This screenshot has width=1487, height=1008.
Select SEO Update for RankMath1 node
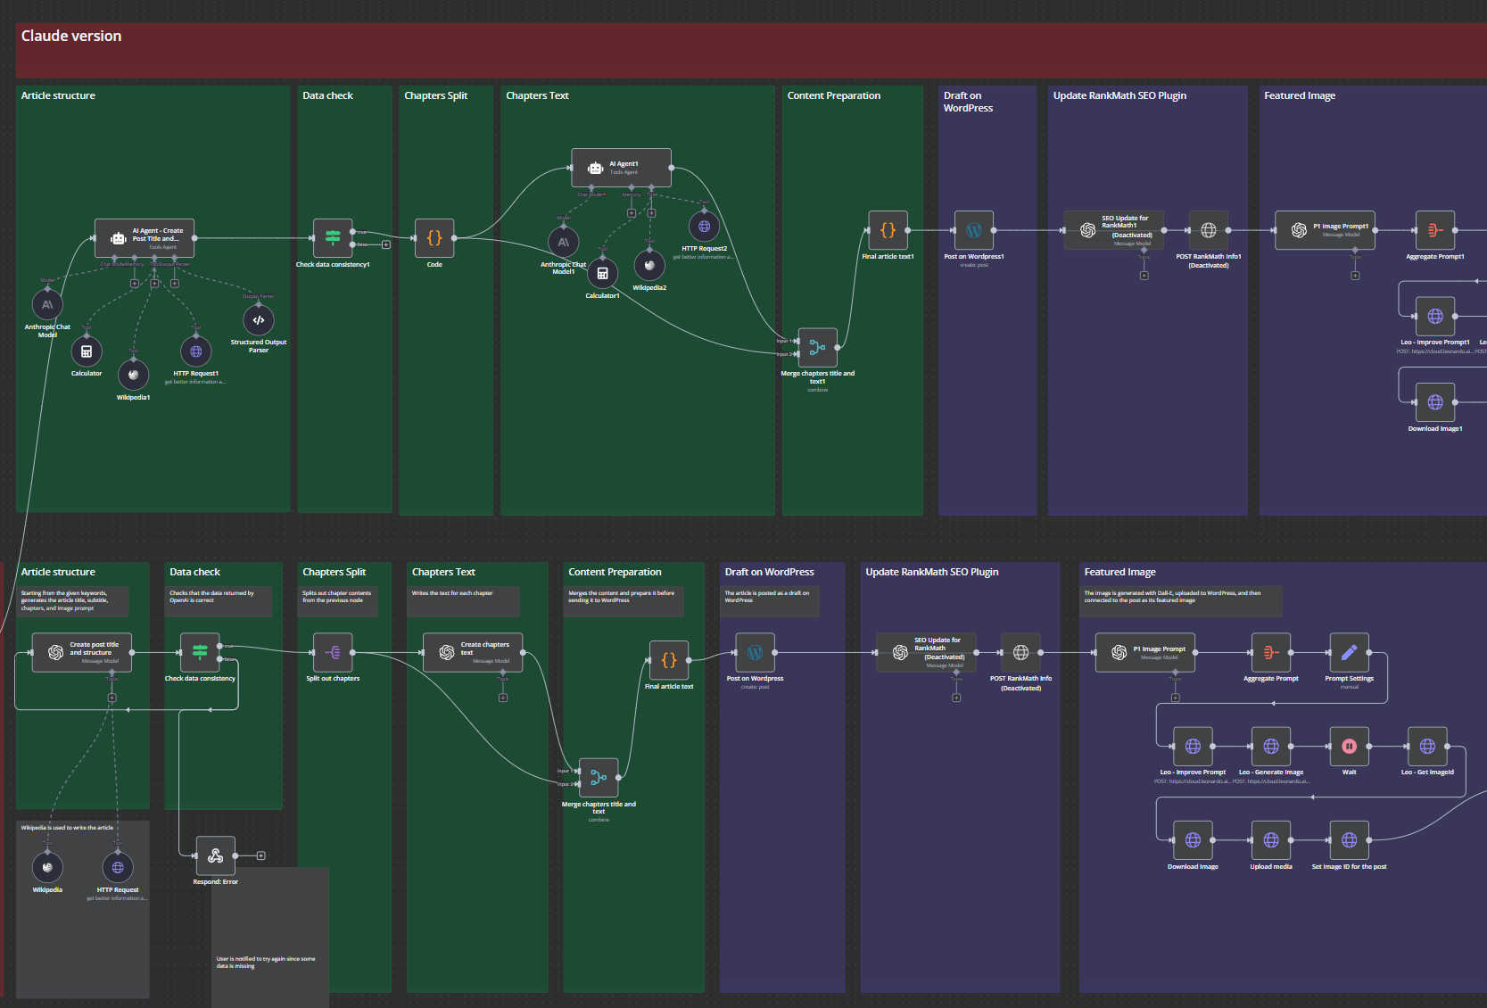tap(1113, 230)
